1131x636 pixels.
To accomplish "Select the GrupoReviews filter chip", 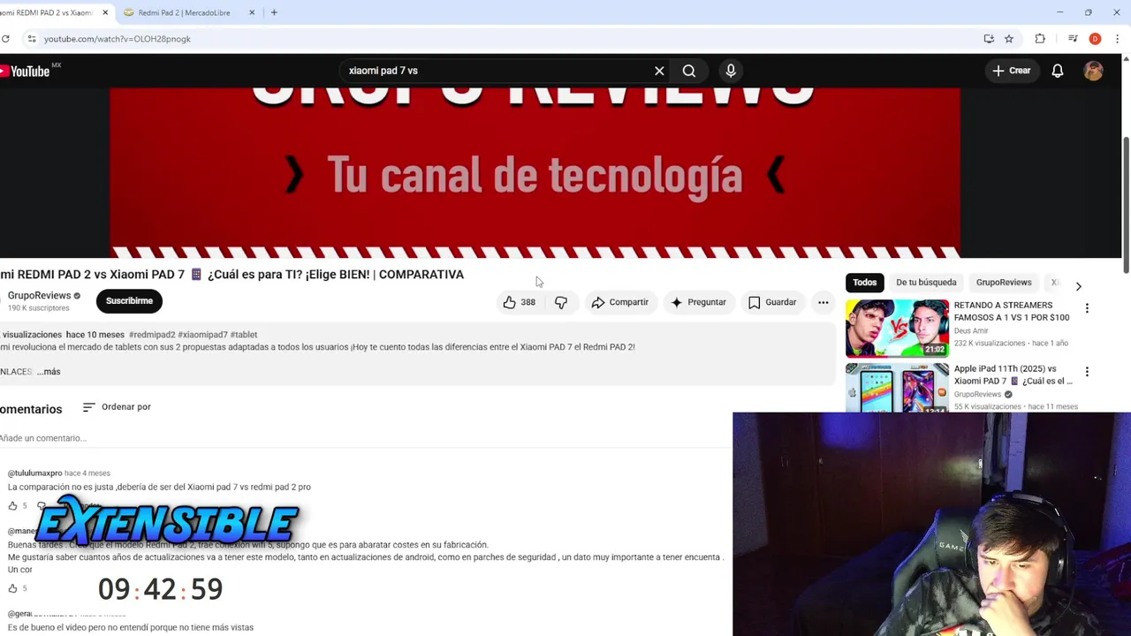I will click(x=1004, y=283).
